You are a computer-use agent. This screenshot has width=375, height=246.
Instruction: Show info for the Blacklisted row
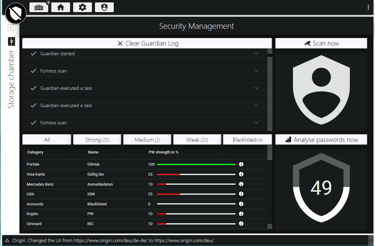click(241, 204)
